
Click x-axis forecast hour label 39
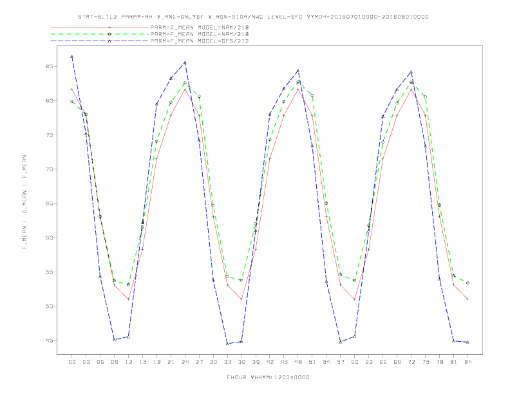(256, 362)
